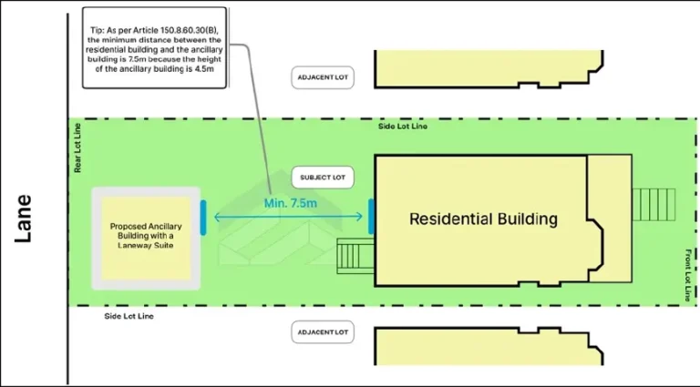Click the Lane label

[x=23, y=219]
